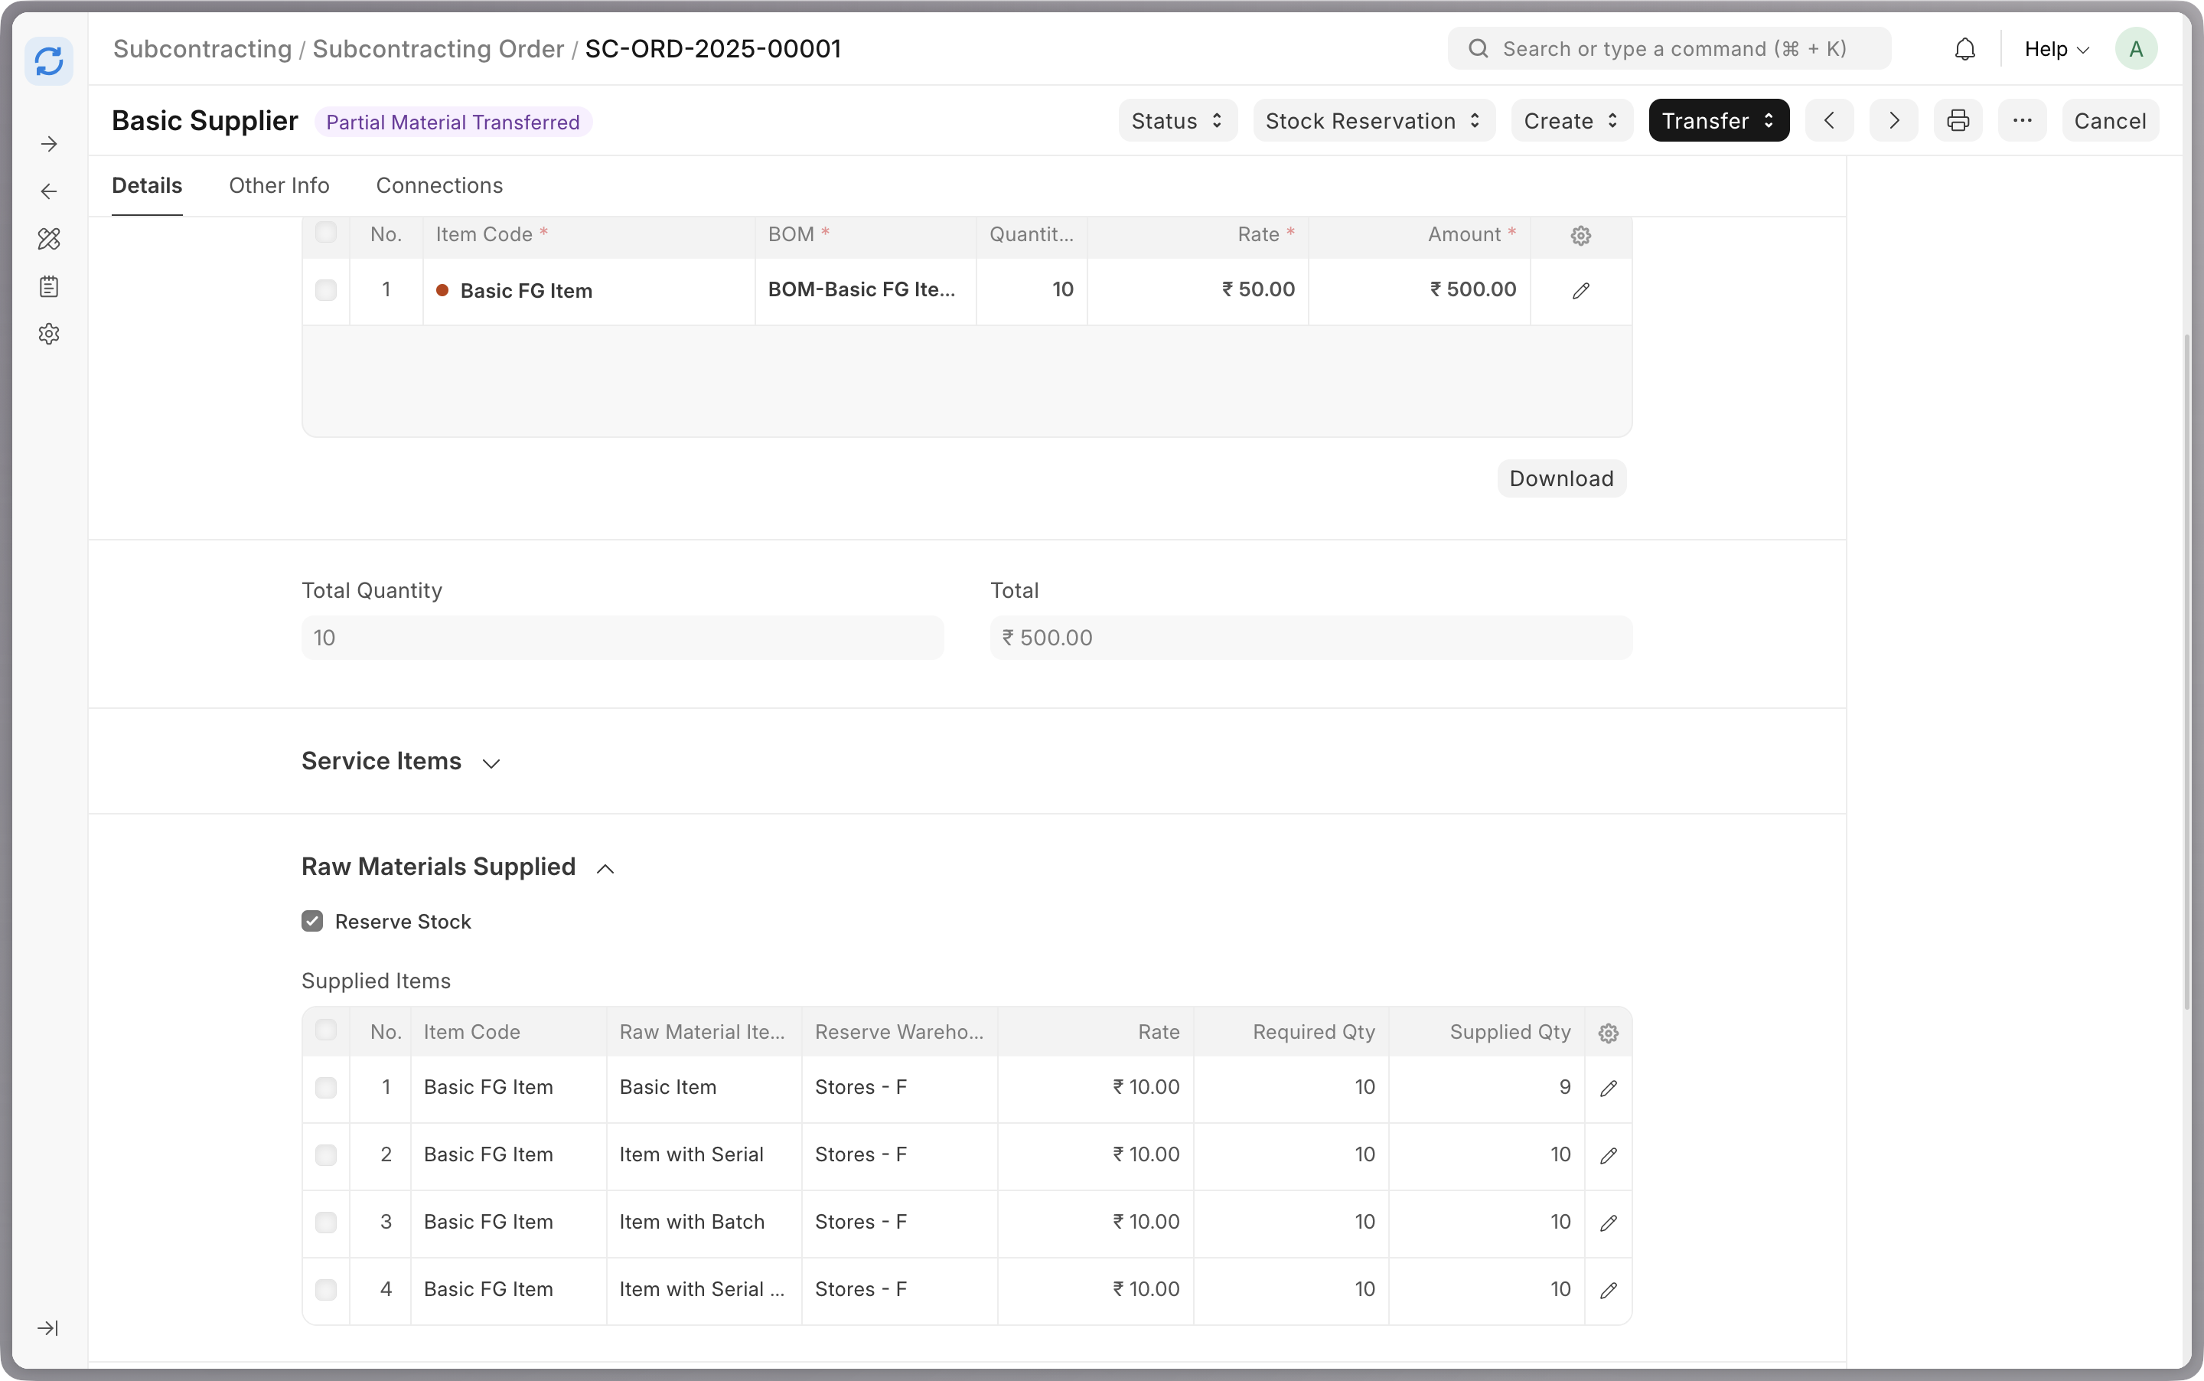This screenshot has width=2204, height=1381.
Task: Click the Download button
Action: click(x=1560, y=478)
